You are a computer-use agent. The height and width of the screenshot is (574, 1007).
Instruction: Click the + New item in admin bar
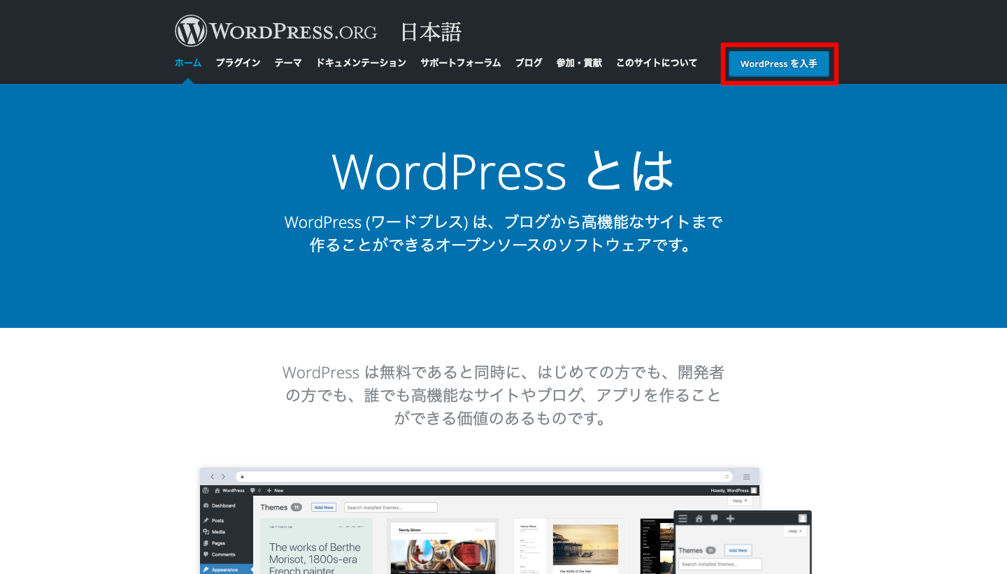coord(275,491)
